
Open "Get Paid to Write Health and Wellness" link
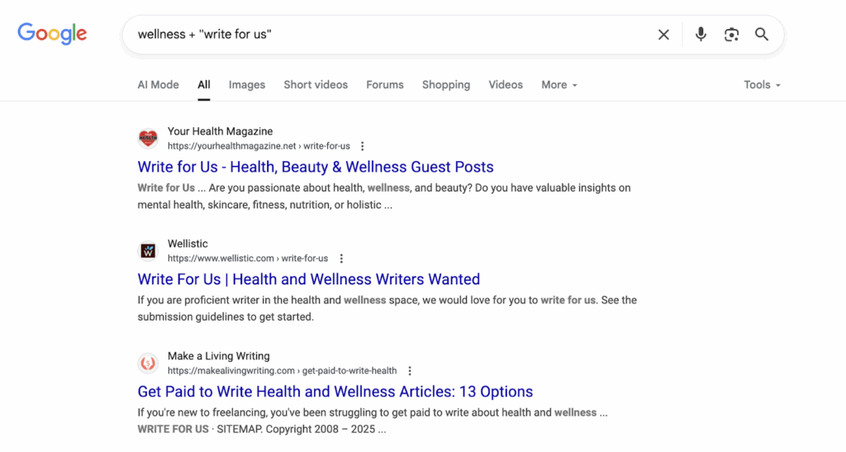tap(335, 392)
